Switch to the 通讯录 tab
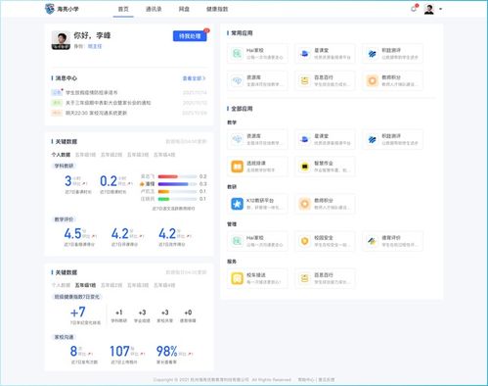This screenshot has width=488, height=386. (154, 9)
